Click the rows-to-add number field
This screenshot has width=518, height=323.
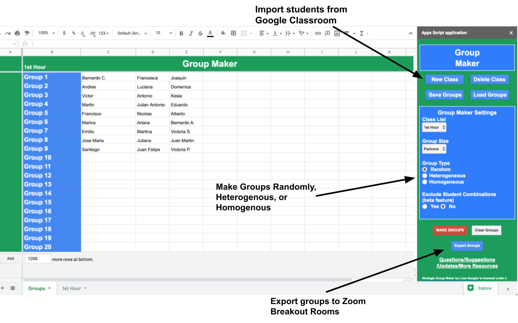[38, 259]
